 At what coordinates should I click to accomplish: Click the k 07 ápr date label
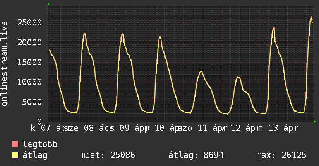pyautogui.click(x=50, y=128)
